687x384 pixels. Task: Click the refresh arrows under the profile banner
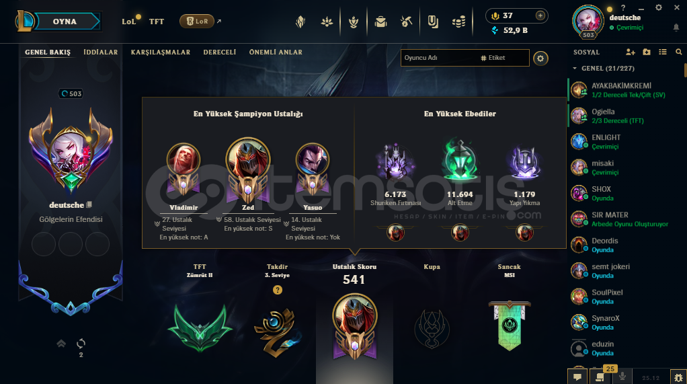[x=81, y=343]
